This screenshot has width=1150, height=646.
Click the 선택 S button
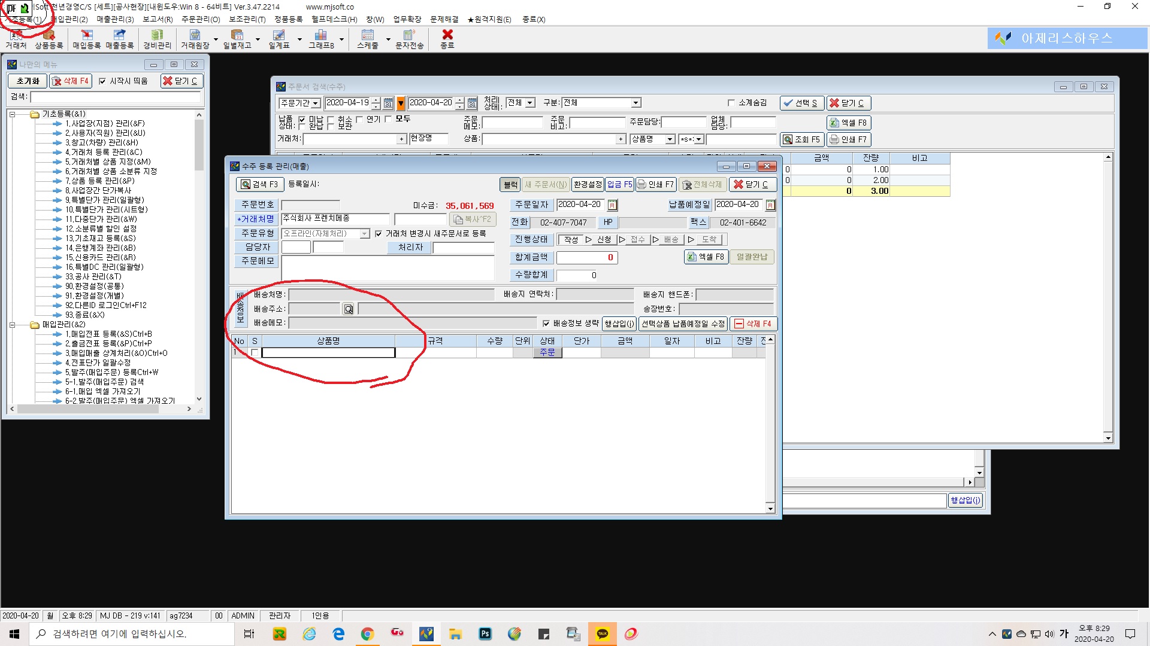[802, 103]
